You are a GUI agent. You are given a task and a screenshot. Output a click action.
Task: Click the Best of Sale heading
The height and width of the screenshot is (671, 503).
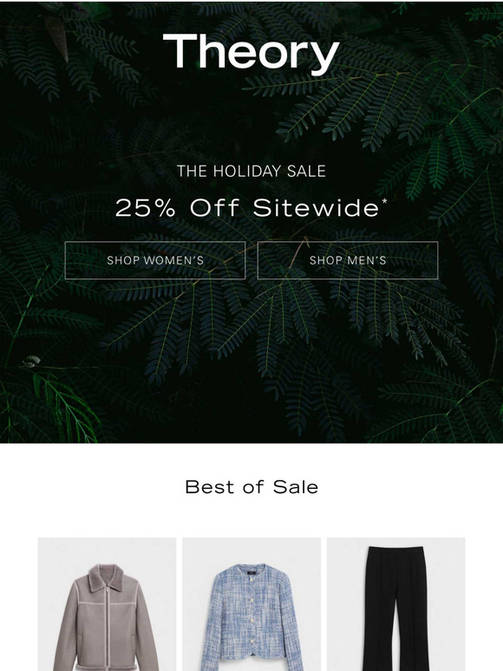pos(251,487)
